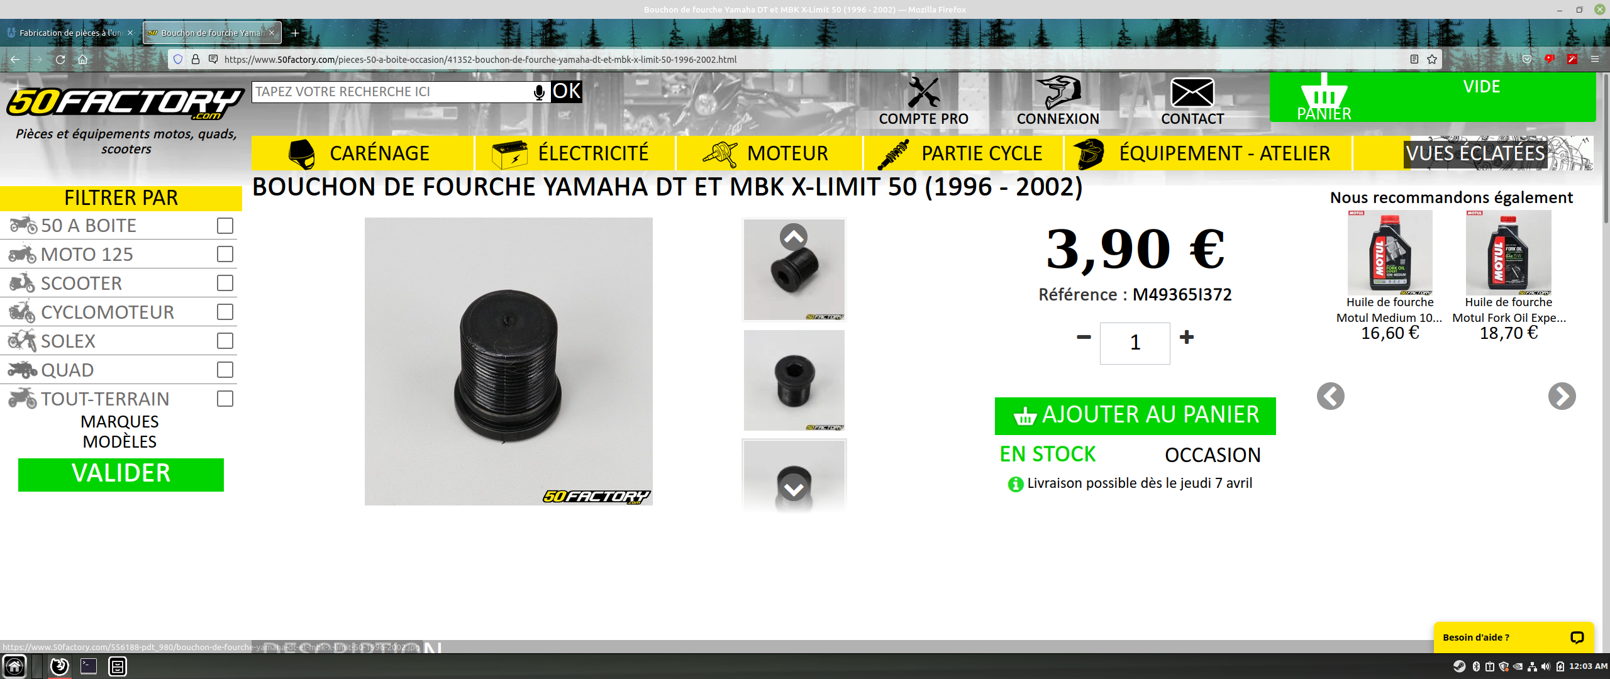
Task: Bookmark this page with star icon
Action: click(x=1432, y=59)
